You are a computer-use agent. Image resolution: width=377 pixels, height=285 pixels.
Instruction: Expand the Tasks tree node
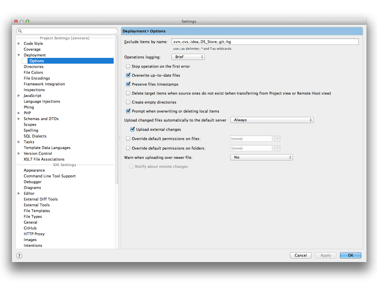[x=19, y=142]
